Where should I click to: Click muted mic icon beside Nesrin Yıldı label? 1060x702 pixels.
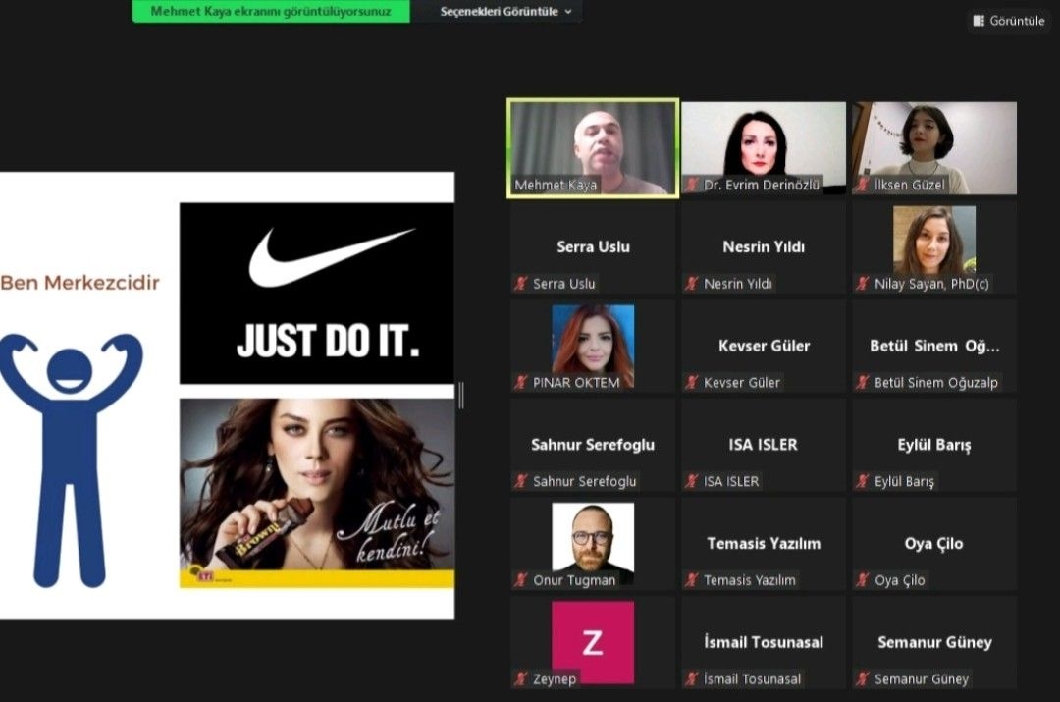point(692,284)
